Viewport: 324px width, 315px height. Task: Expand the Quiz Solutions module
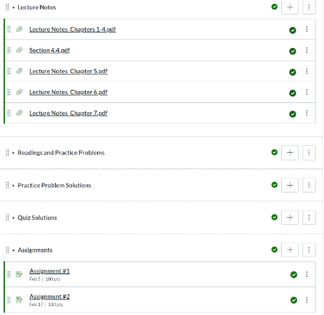pos(14,218)
